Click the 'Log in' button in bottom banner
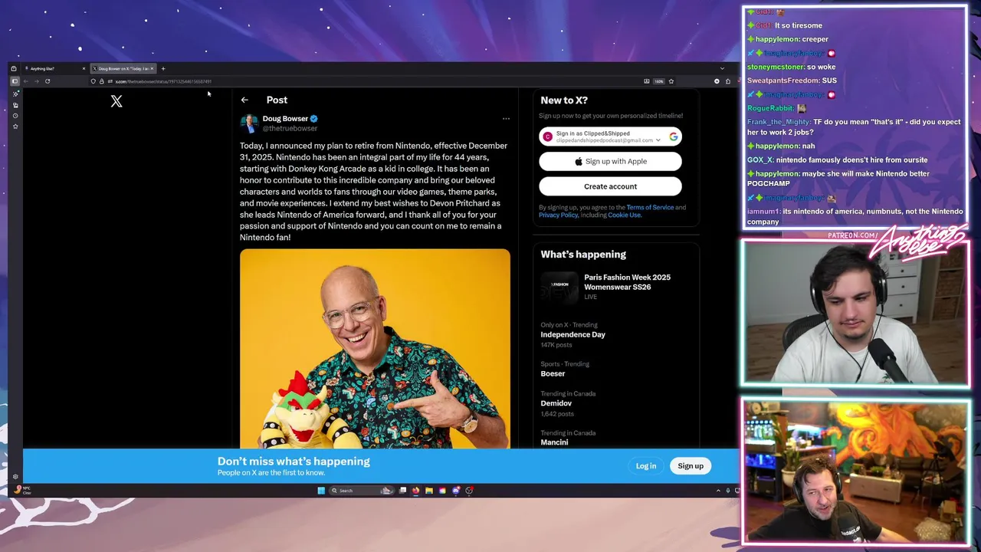Screen dimensions: 981x552 646,465
